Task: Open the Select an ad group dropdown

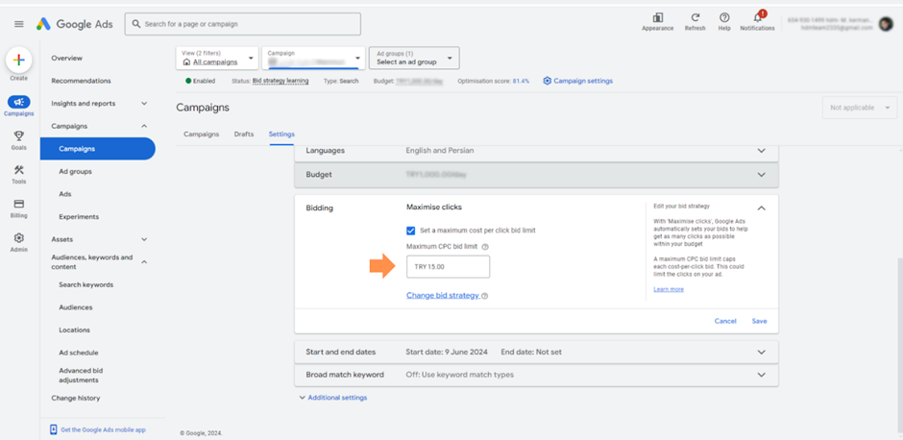Action: click(413, 59)
